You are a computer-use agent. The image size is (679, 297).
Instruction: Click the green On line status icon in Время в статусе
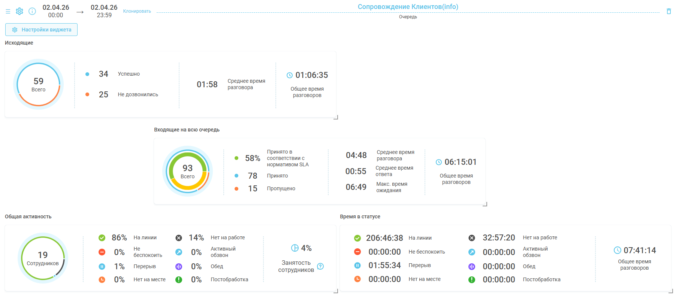pos(357,238)
